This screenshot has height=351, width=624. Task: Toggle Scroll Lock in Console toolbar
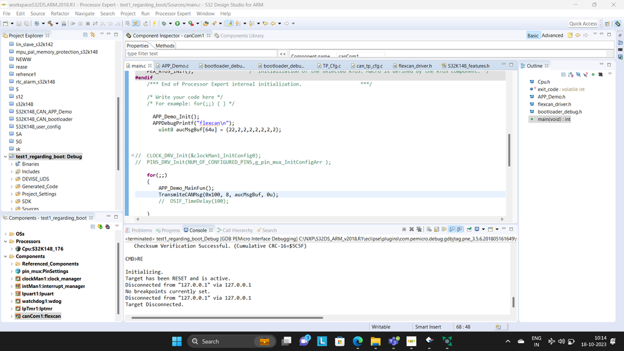[x=437, y=229]
